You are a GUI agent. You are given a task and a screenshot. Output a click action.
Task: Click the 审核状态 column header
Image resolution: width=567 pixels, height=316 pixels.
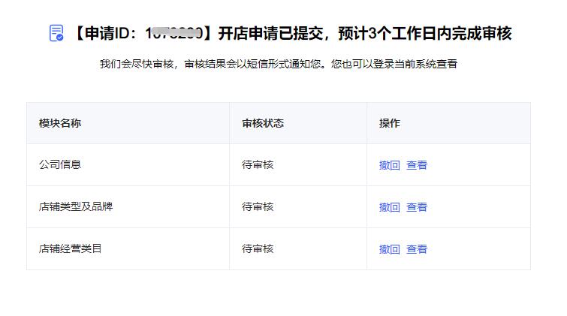tap(263, 123)
